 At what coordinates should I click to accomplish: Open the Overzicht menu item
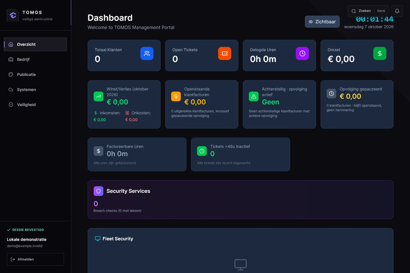[35, 44]
